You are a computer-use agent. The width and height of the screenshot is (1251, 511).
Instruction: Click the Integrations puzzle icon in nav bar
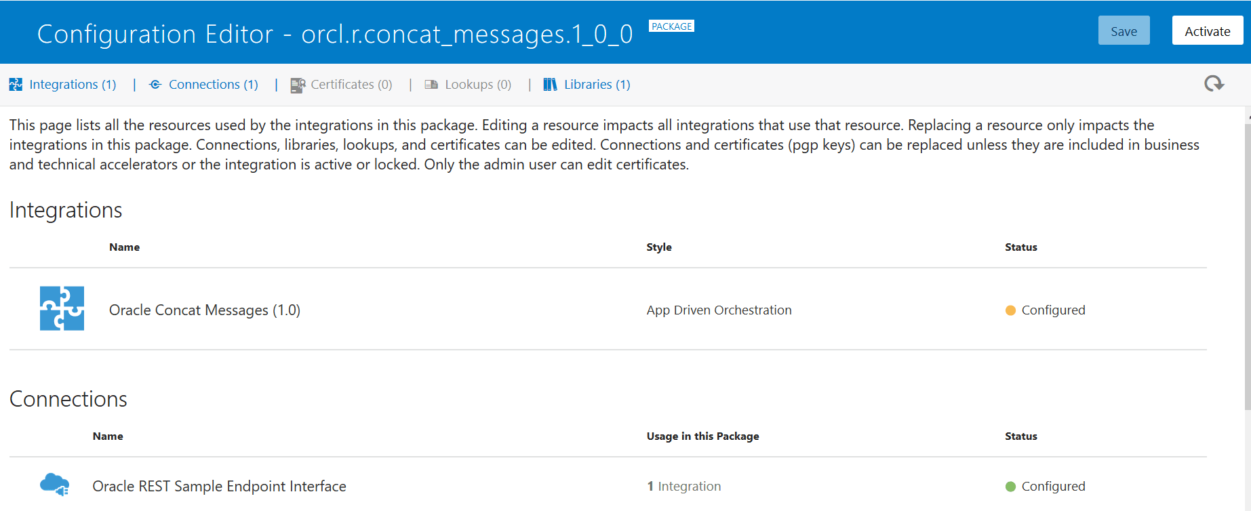(x=16, y=84)
